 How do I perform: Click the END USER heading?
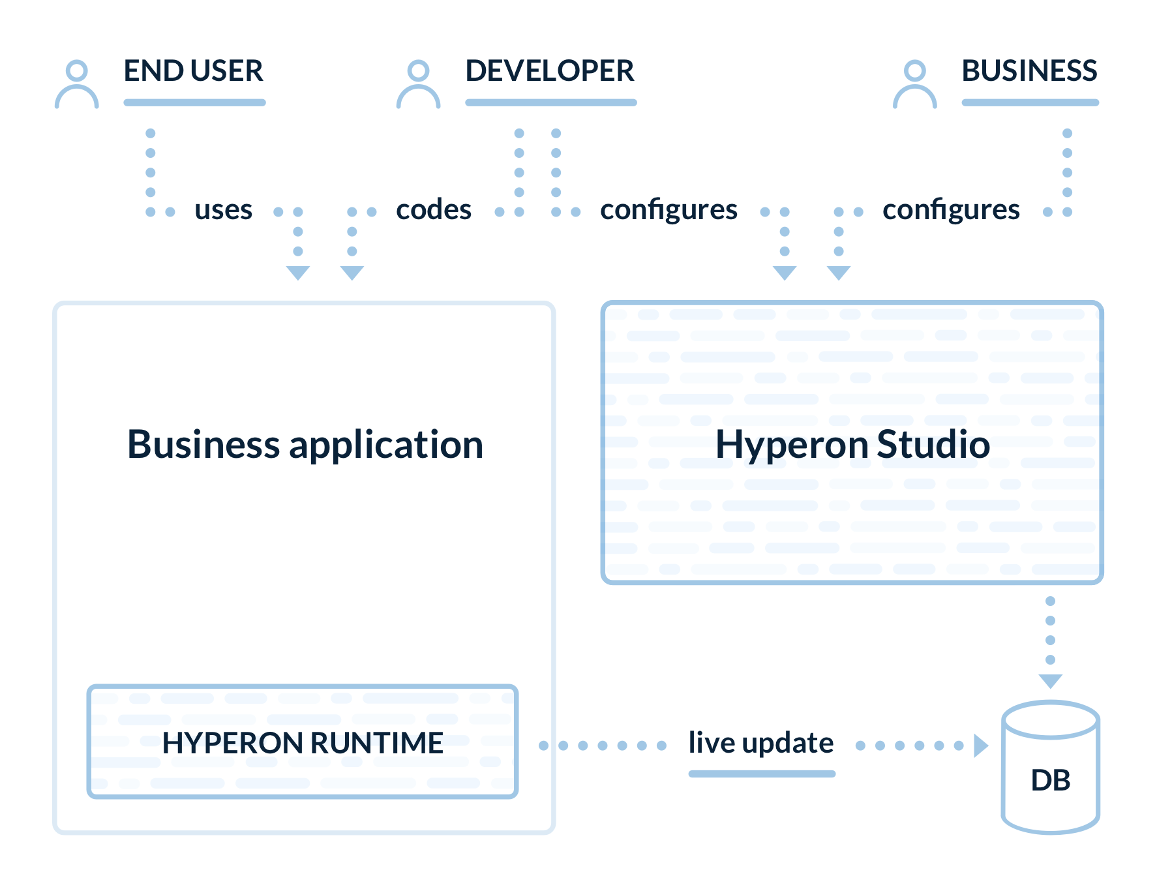[194, 70]
